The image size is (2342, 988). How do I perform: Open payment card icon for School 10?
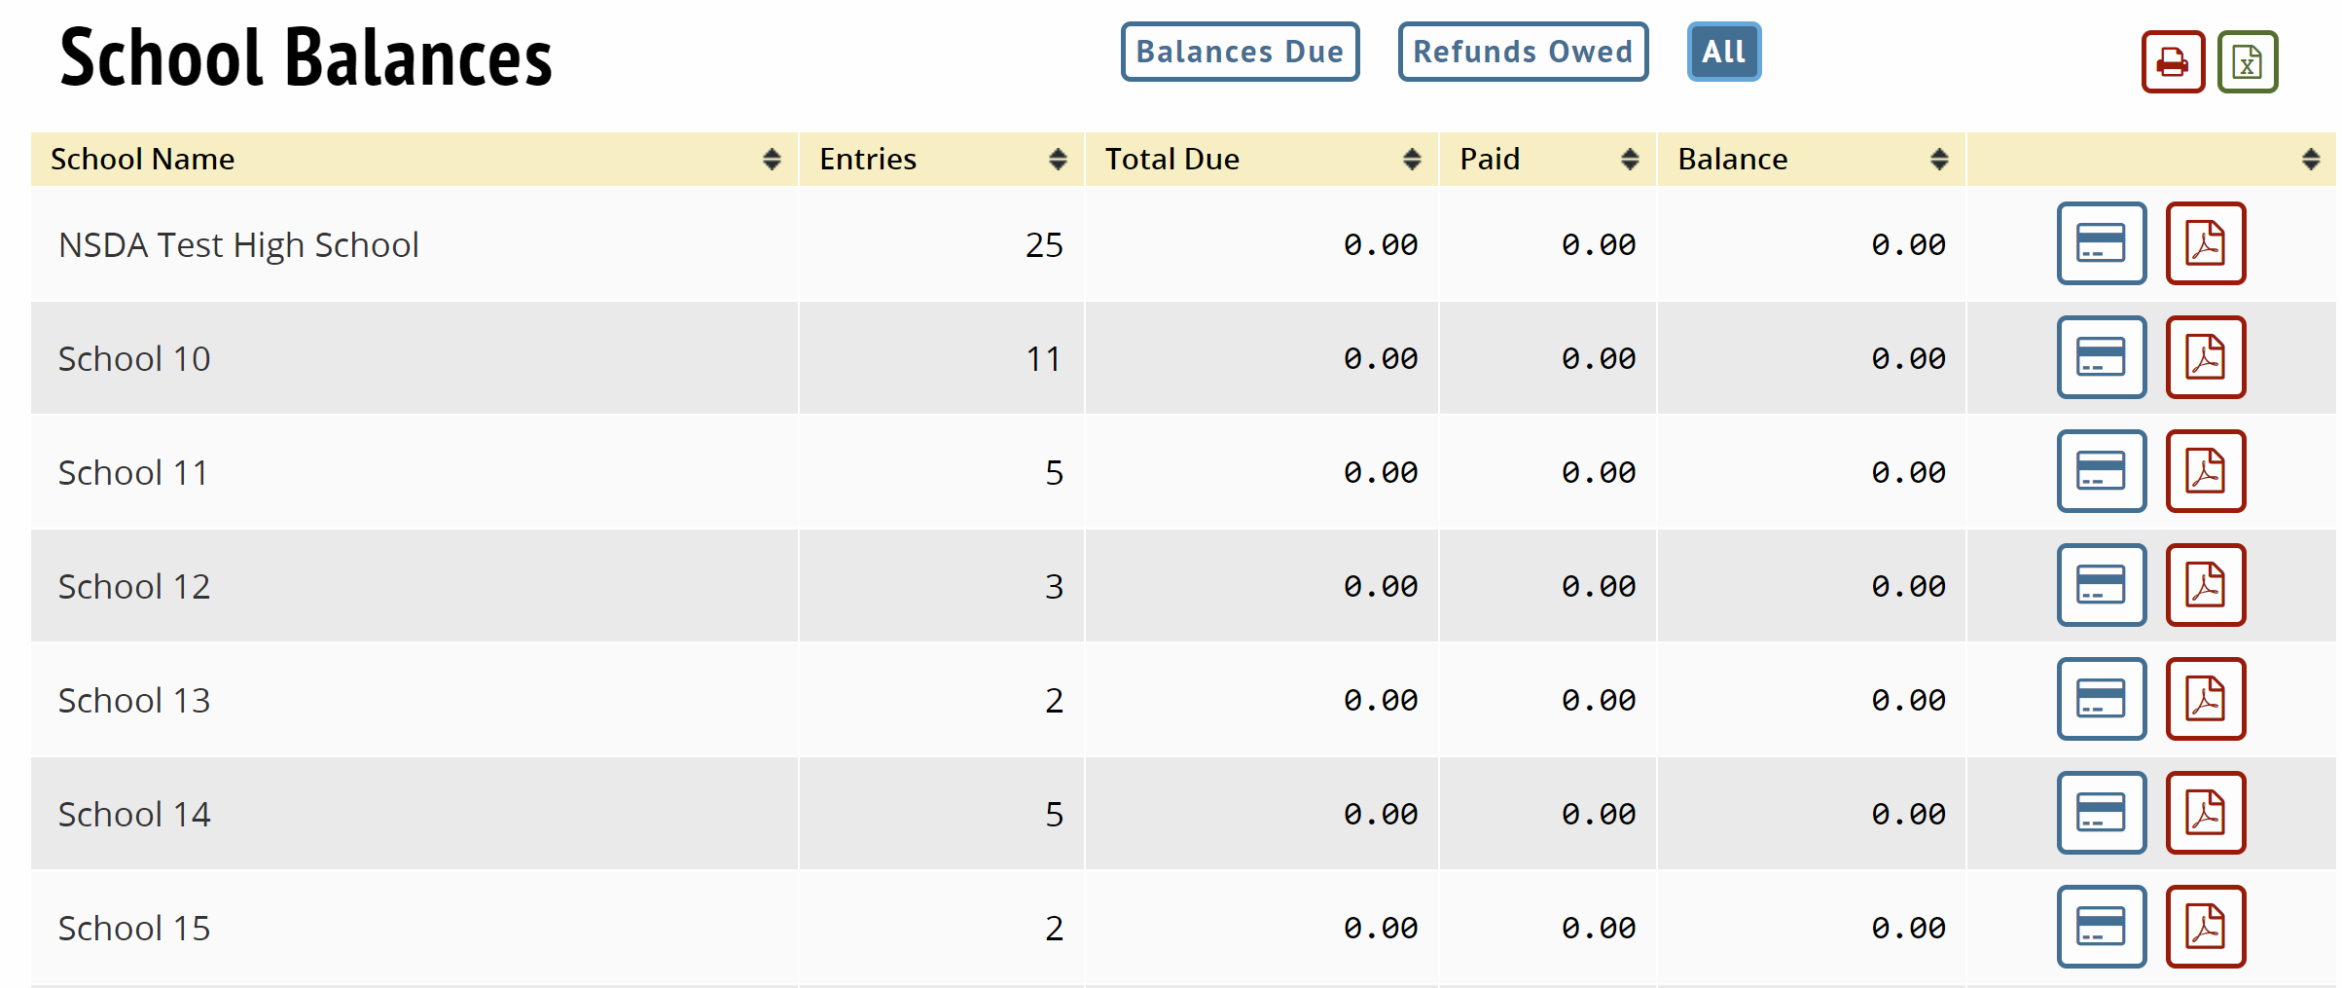(x=2101, y=357)
